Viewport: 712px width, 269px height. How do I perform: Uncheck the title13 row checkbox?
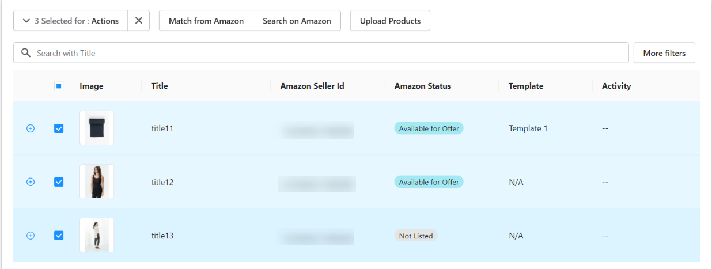coord(59,236)
